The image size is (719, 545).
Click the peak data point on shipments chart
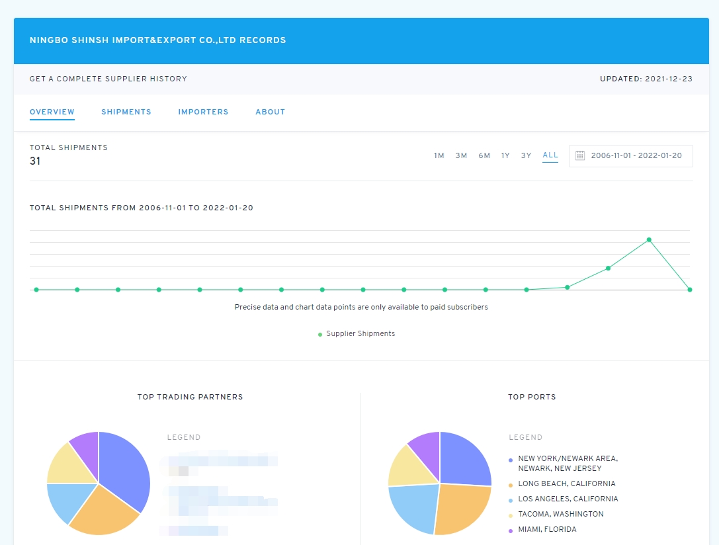coord(649,239)
